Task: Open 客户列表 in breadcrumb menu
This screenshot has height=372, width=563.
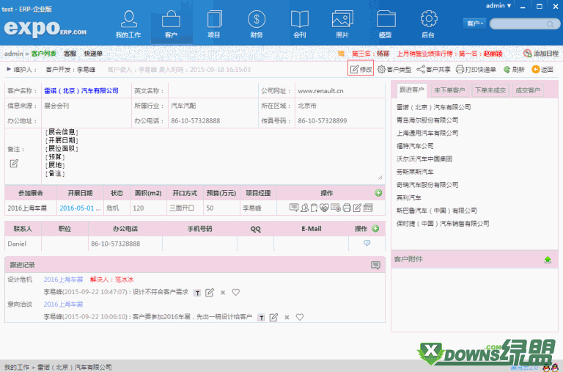Action: coord(44,54)
